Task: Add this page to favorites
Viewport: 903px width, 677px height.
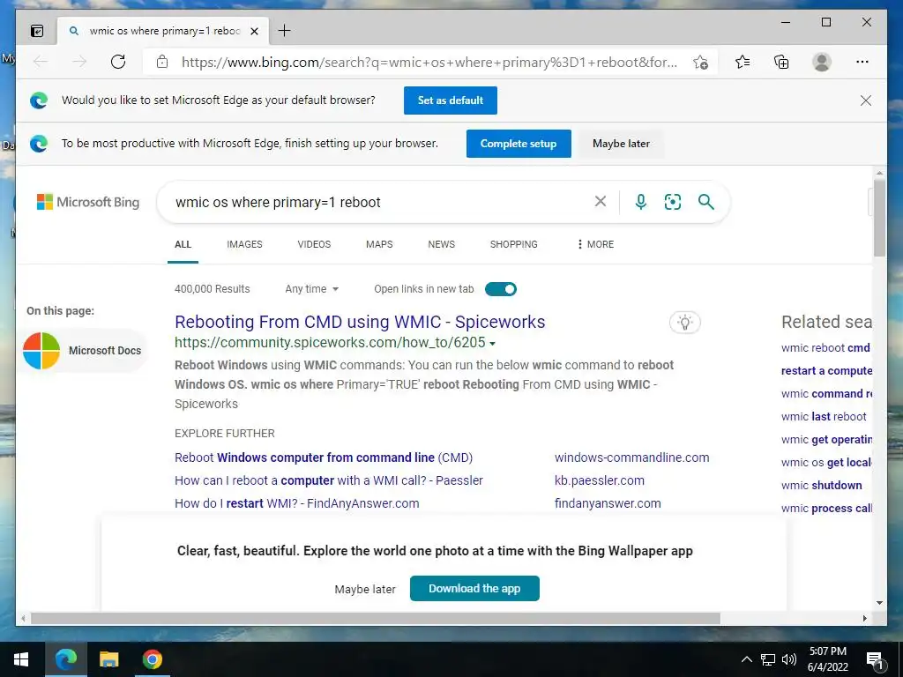Action: click(x=700, y=63)
